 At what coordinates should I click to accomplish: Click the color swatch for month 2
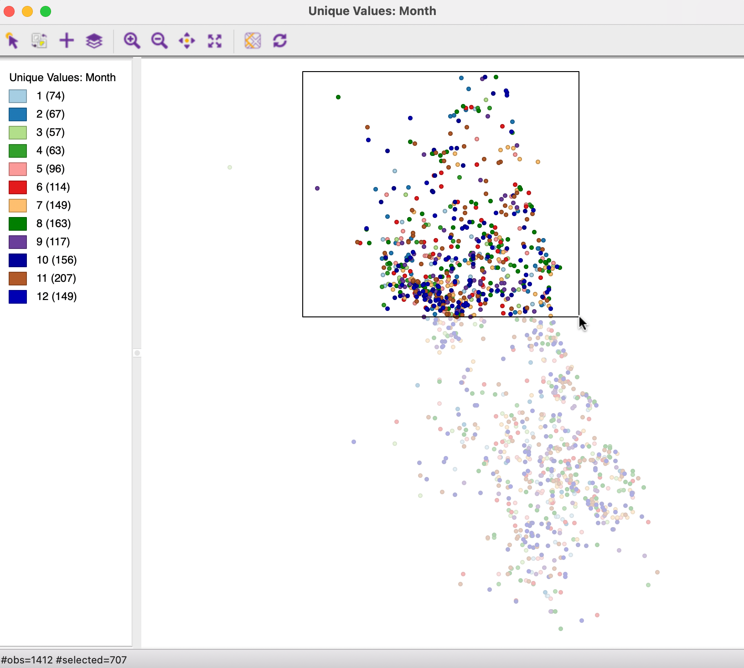(x=18, y=114)
